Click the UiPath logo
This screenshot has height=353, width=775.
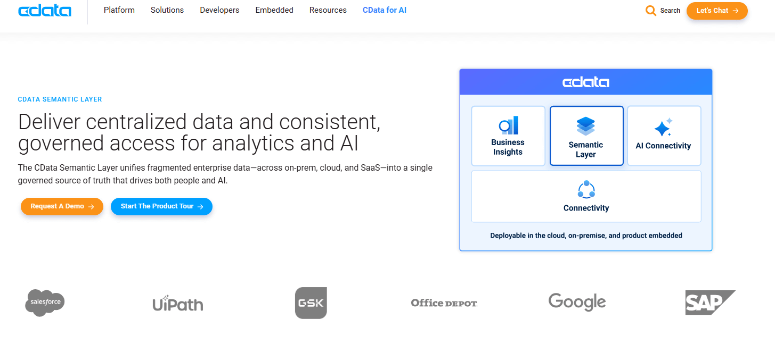point(177,304)
